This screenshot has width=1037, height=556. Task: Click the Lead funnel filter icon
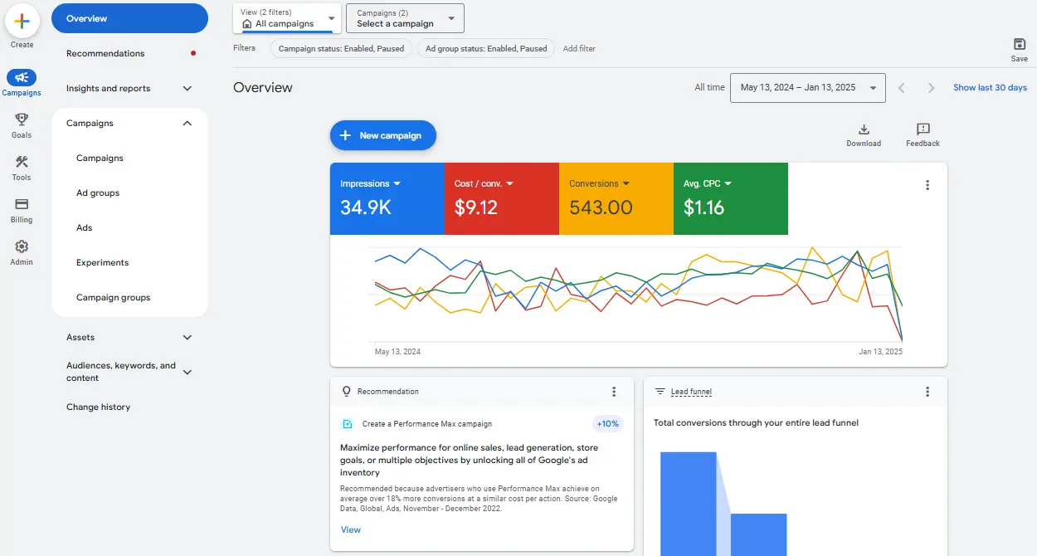pos(660,392)
